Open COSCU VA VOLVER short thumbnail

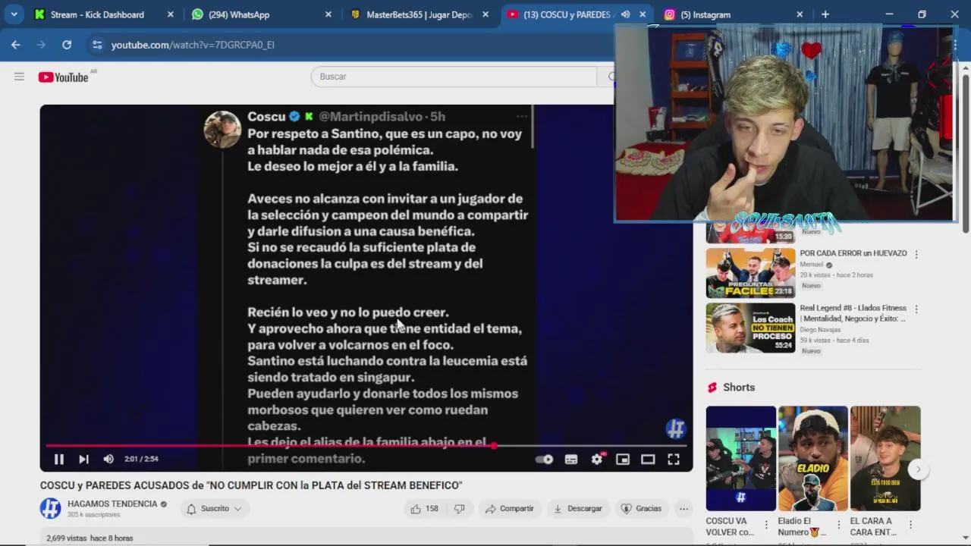click(741, 459)
